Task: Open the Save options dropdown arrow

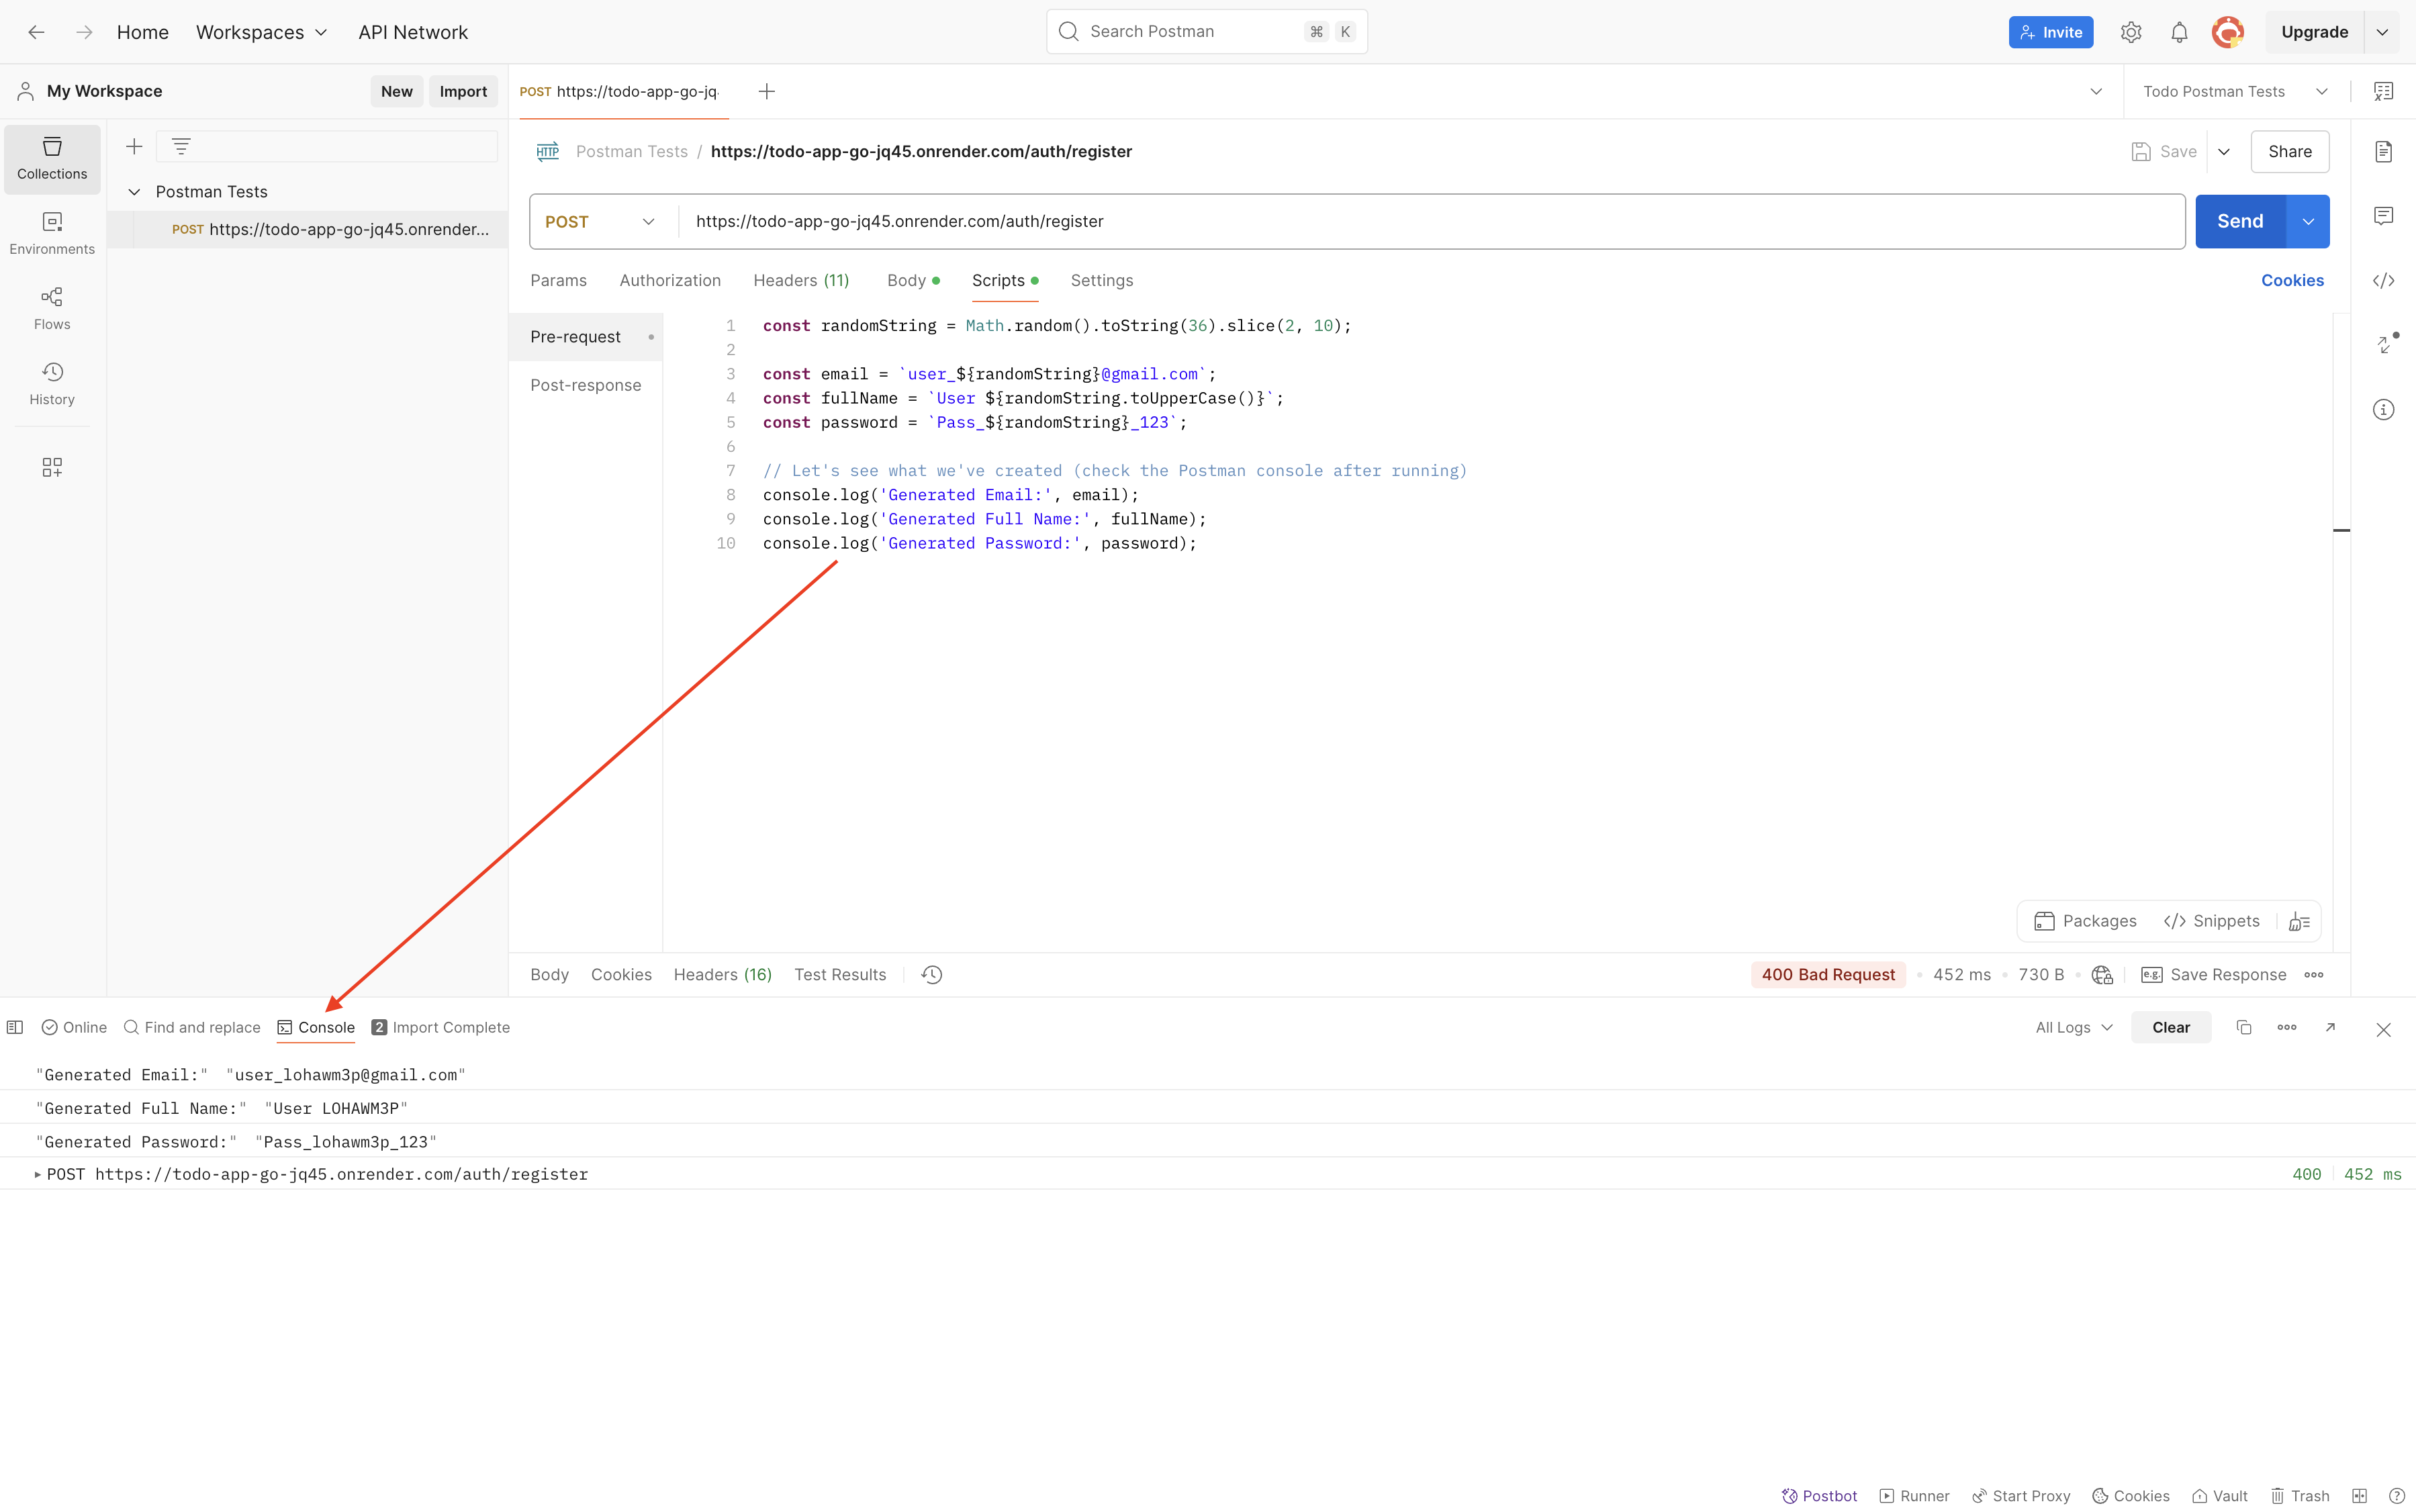Action: point(2224,152)
